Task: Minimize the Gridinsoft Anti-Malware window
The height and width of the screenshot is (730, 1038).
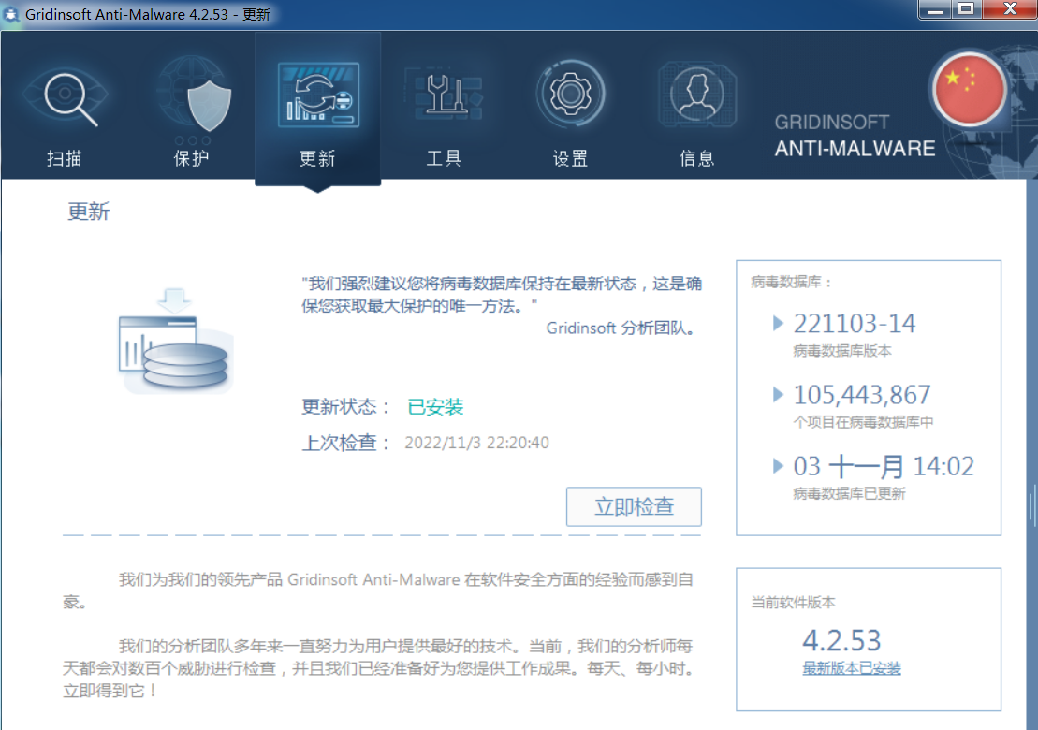Action: pyautogui.click(x=935, y=10)
